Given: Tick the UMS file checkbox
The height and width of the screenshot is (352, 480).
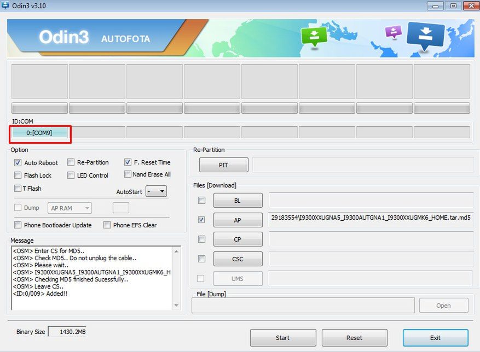Looking at the screenshot, I should [201, 278].
